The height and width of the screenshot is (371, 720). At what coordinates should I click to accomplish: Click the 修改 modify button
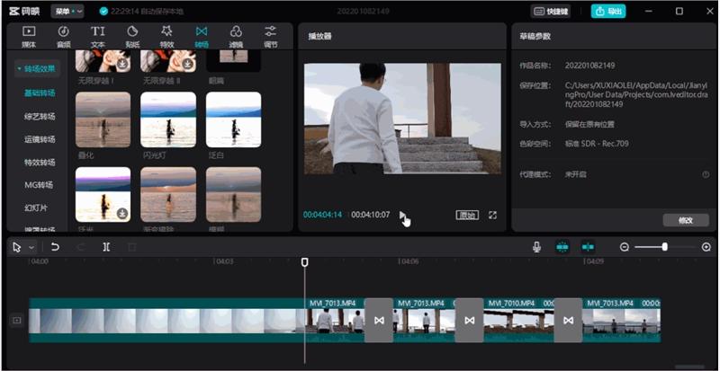click(x=686, y=220)
